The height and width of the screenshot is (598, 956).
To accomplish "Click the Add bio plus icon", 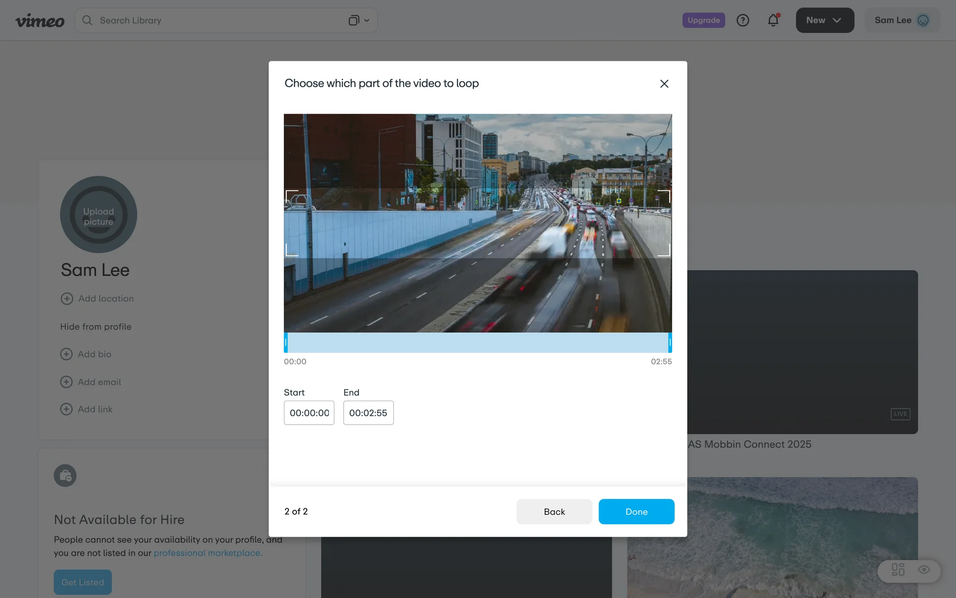I will click(x=66, y=354).
